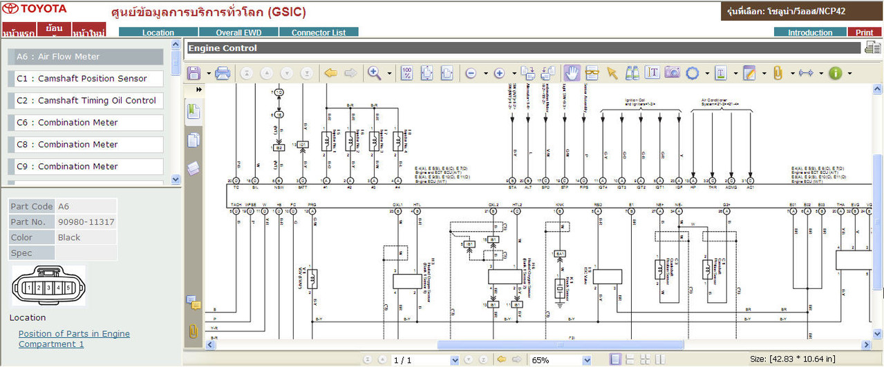Open the save icon dropdown arrow
Image resolution: width=884 pixels, height=367 pixels.
(207, 73)
